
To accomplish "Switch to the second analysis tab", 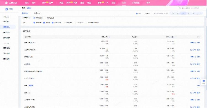I will click(x=37, y=13).
